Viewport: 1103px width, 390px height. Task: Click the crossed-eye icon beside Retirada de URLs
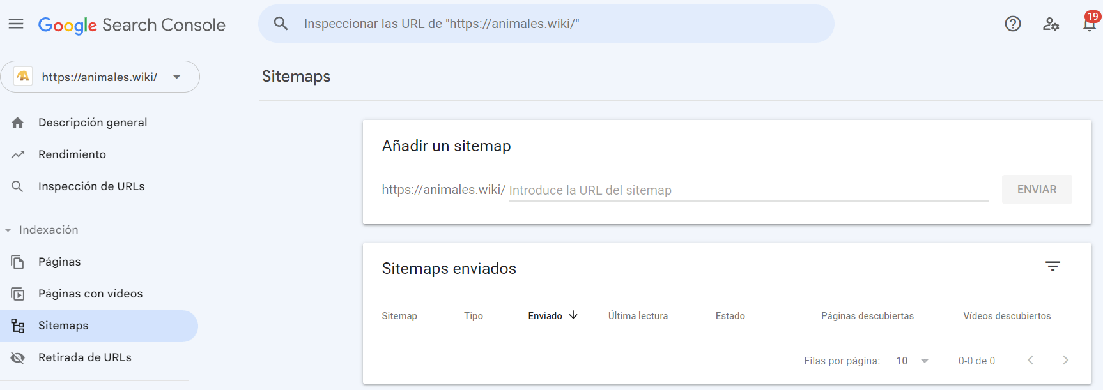(18, 357)
